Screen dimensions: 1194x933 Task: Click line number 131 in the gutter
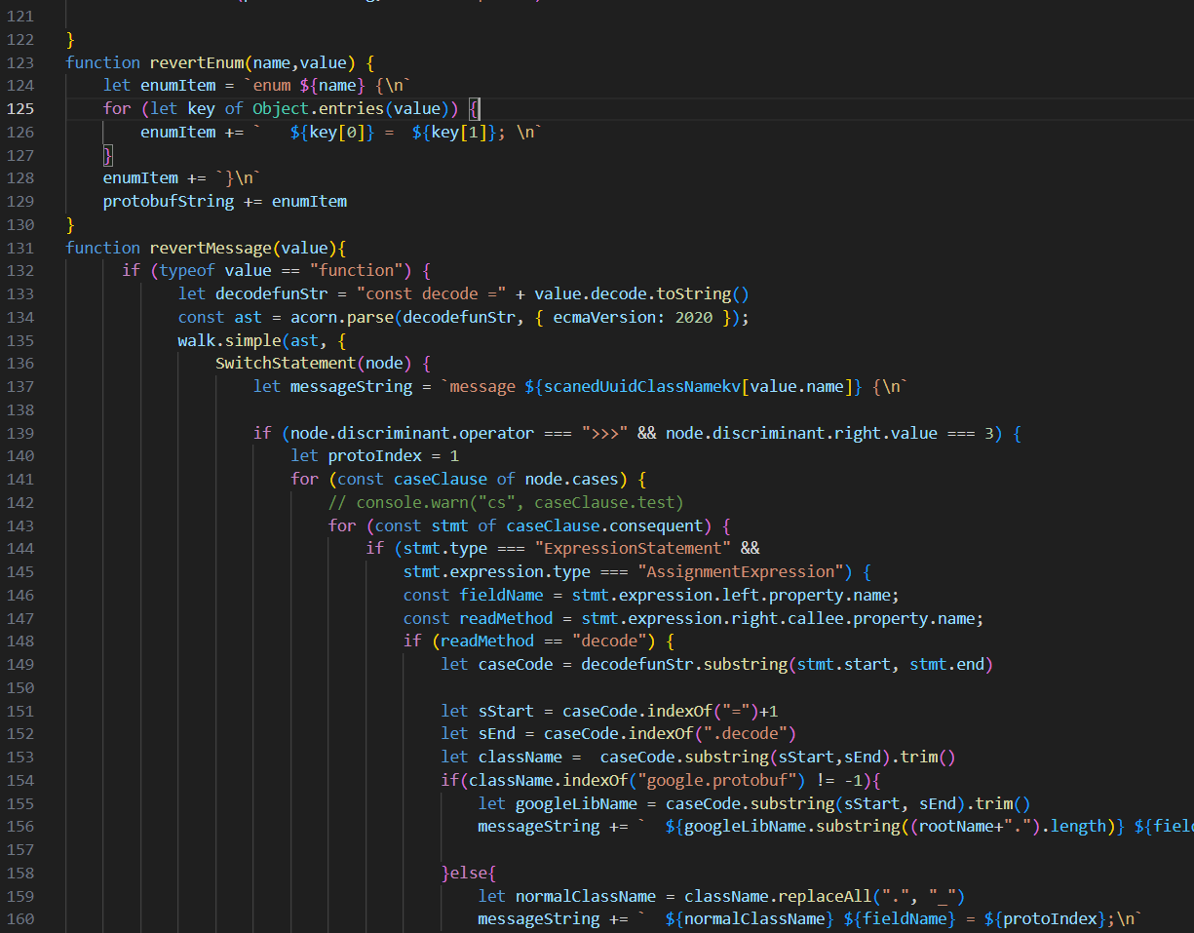[x=20, y=248]
